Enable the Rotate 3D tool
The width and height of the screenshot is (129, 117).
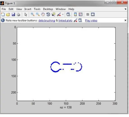[48, 15]
